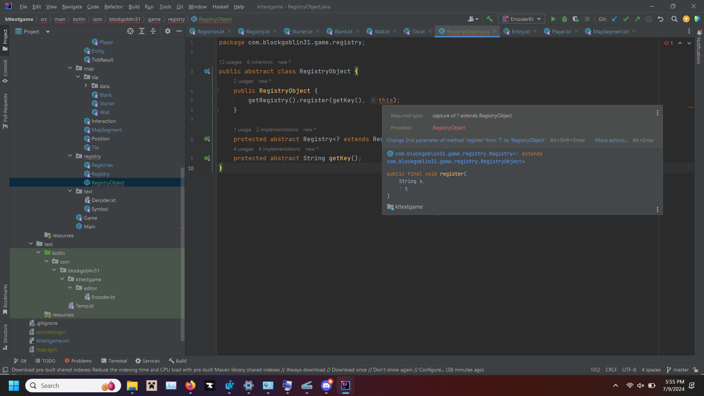
Task: Run EncoderKt with coverage
Action: point(576,19)
